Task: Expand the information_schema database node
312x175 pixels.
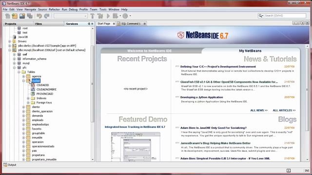Action: tap(14, 59)
